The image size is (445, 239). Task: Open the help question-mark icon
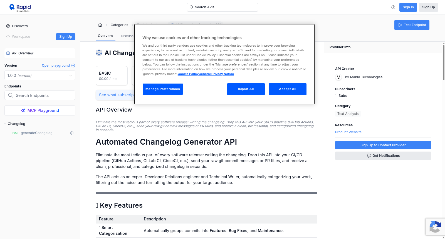tap(393, 7)
